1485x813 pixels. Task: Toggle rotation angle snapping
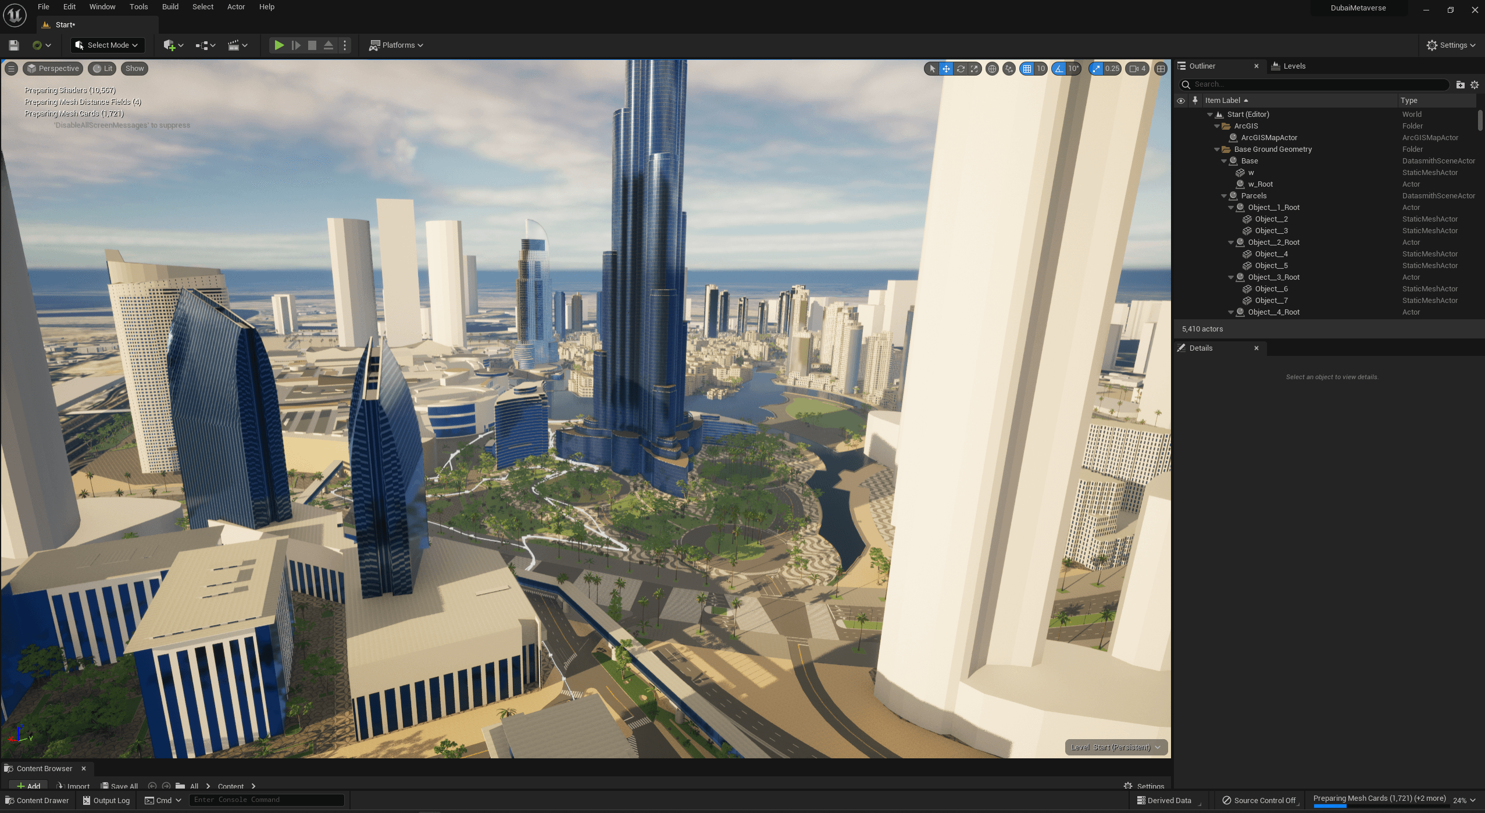coord(1059,69)
